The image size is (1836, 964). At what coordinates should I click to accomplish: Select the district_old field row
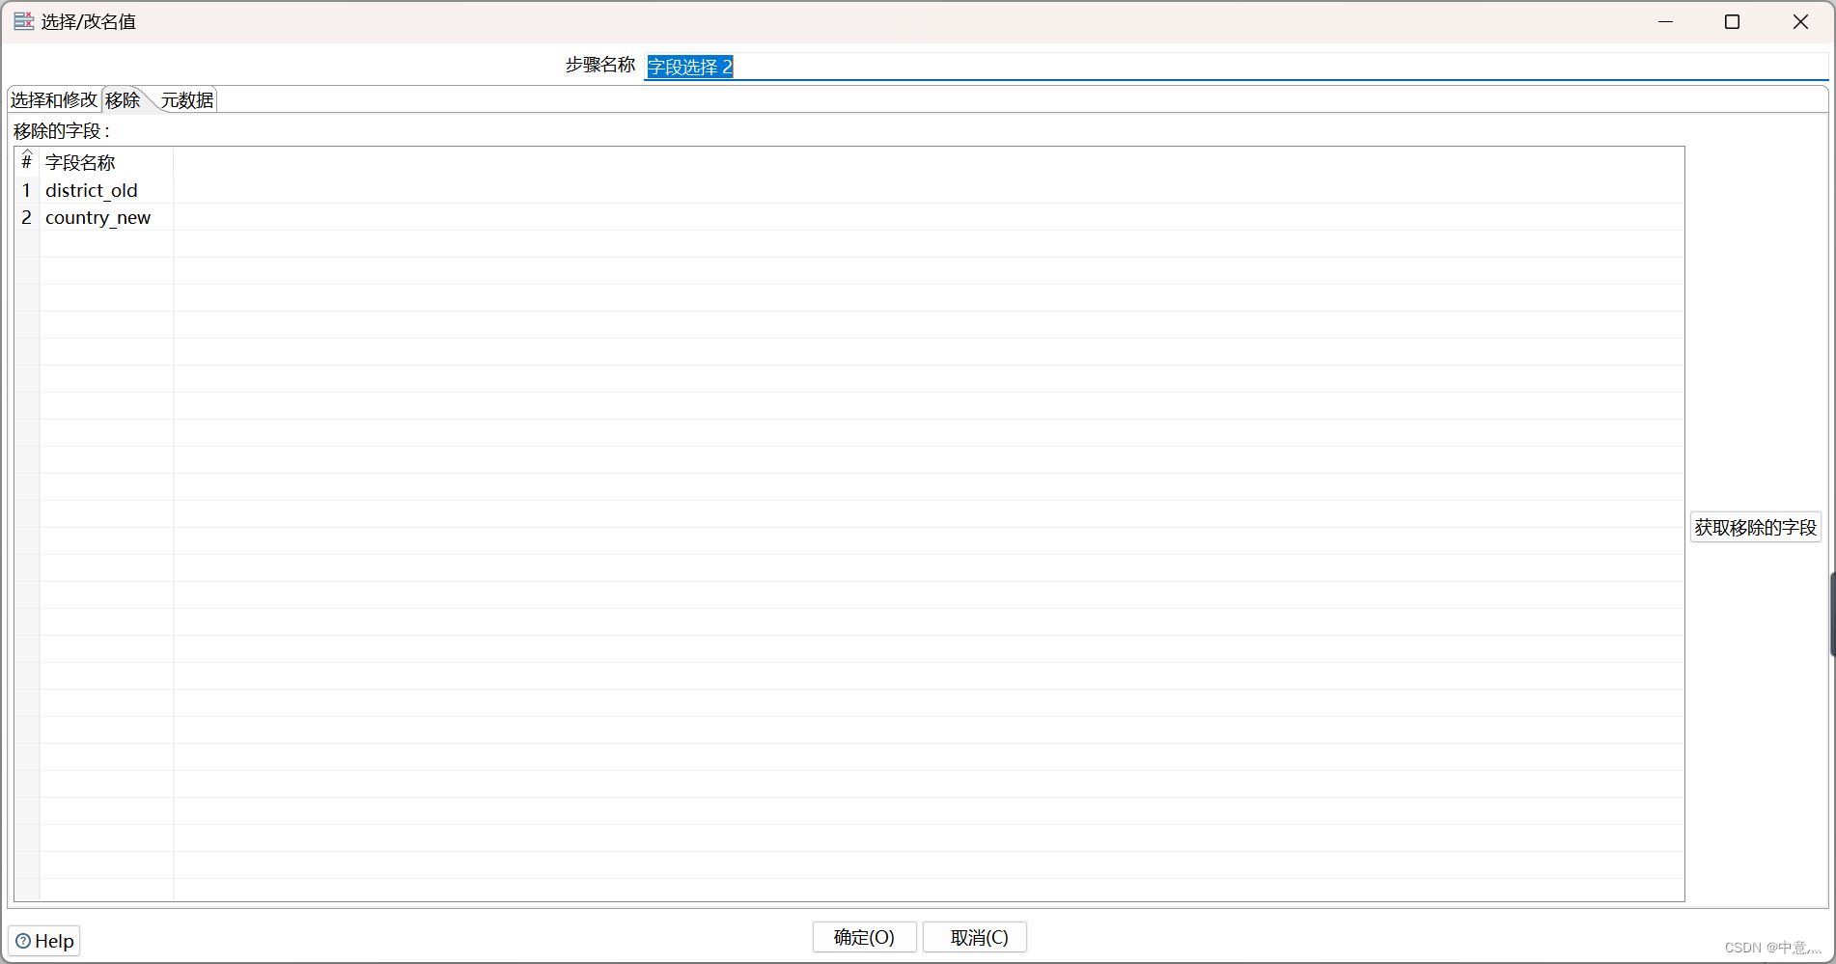pyautogui.click(x=849, y=190)
